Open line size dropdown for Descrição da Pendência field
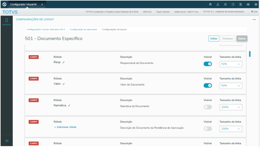The width and height of the screenshot is (260, 147). click(231, 129)
